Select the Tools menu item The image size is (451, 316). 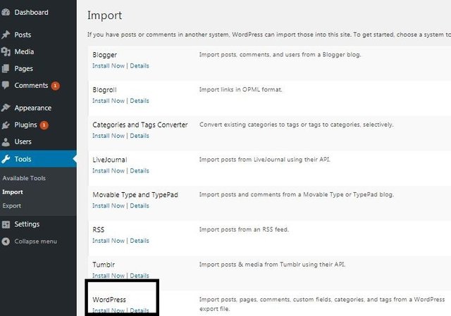38,159
